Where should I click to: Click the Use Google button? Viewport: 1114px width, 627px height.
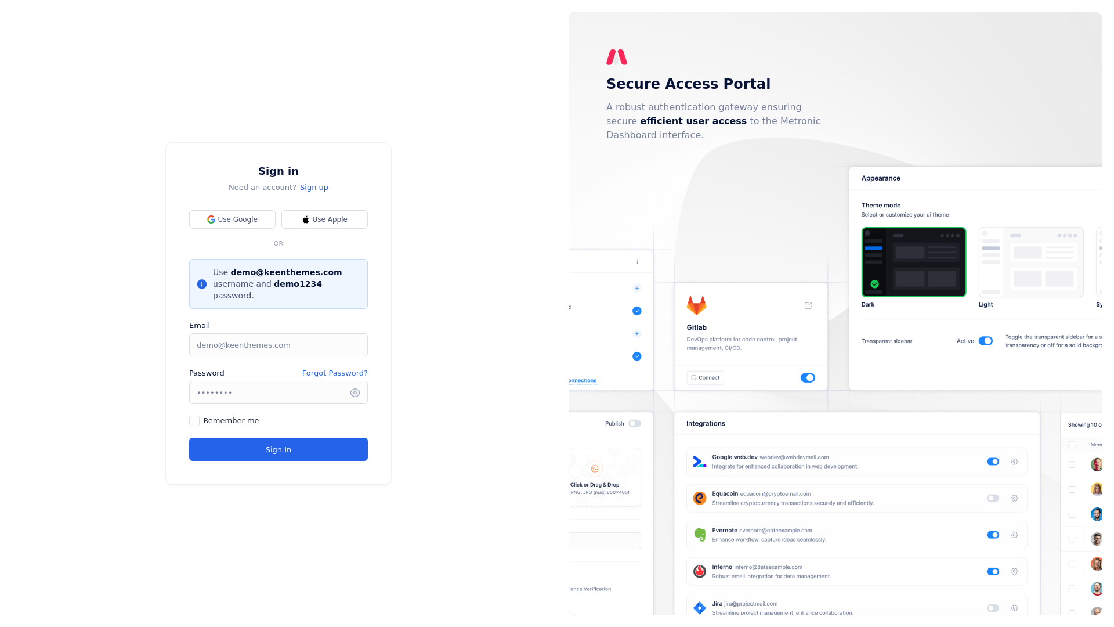tap(232, 219)
